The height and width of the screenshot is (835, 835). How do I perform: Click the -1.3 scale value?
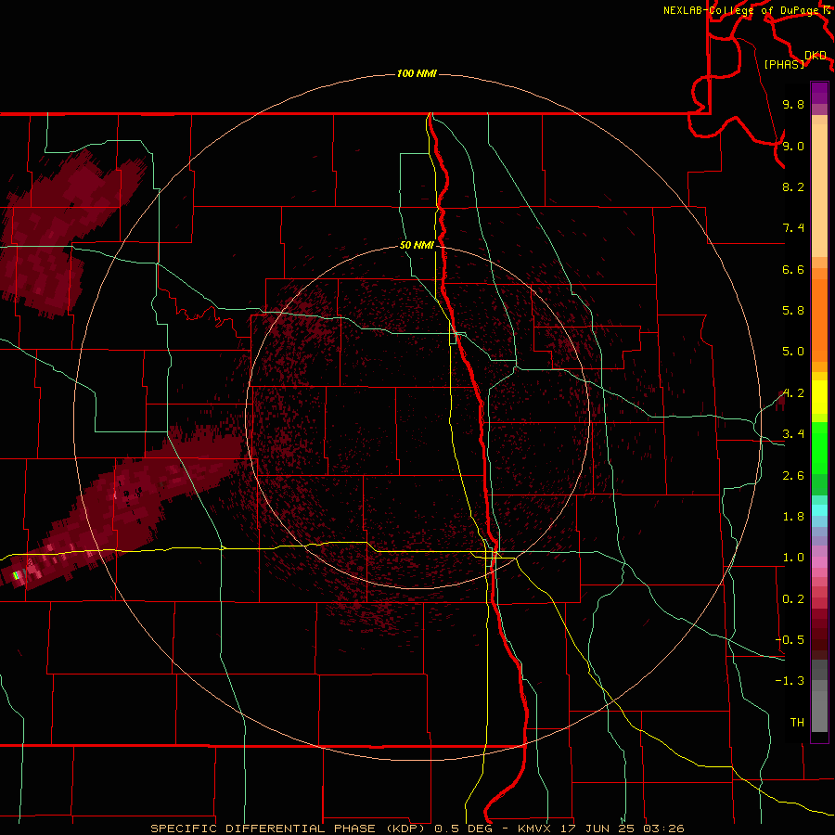click(790, 681)
